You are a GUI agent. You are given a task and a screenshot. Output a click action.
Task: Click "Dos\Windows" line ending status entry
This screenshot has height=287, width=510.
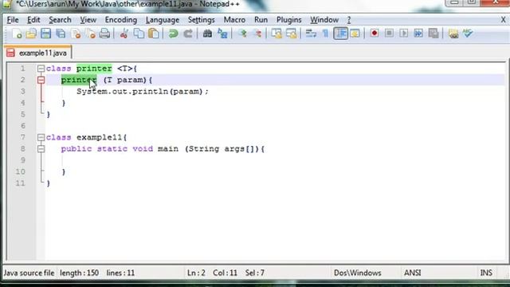click(x=358, y=273)
